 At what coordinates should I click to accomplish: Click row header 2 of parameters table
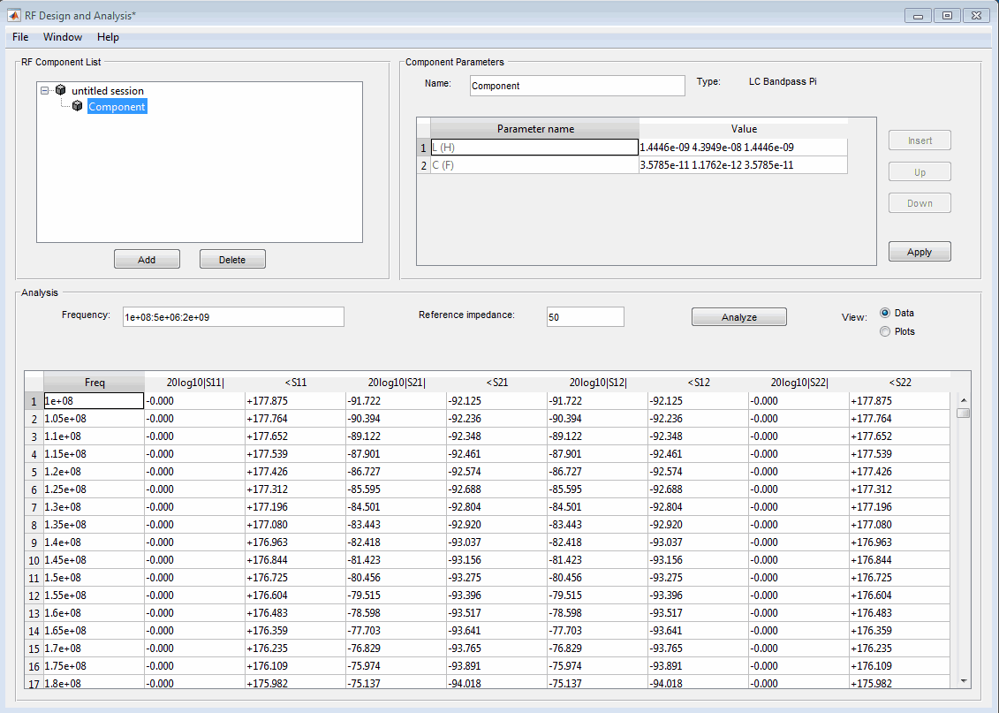coord(424,166)
